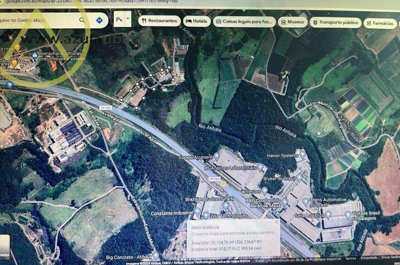Screen dimensions: 400x265
Task: Select the Viskase Brasil Embalagens pin
Action: coord(348,215)
